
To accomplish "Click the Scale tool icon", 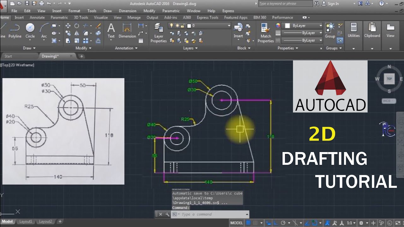I will (x=77, y=41).
